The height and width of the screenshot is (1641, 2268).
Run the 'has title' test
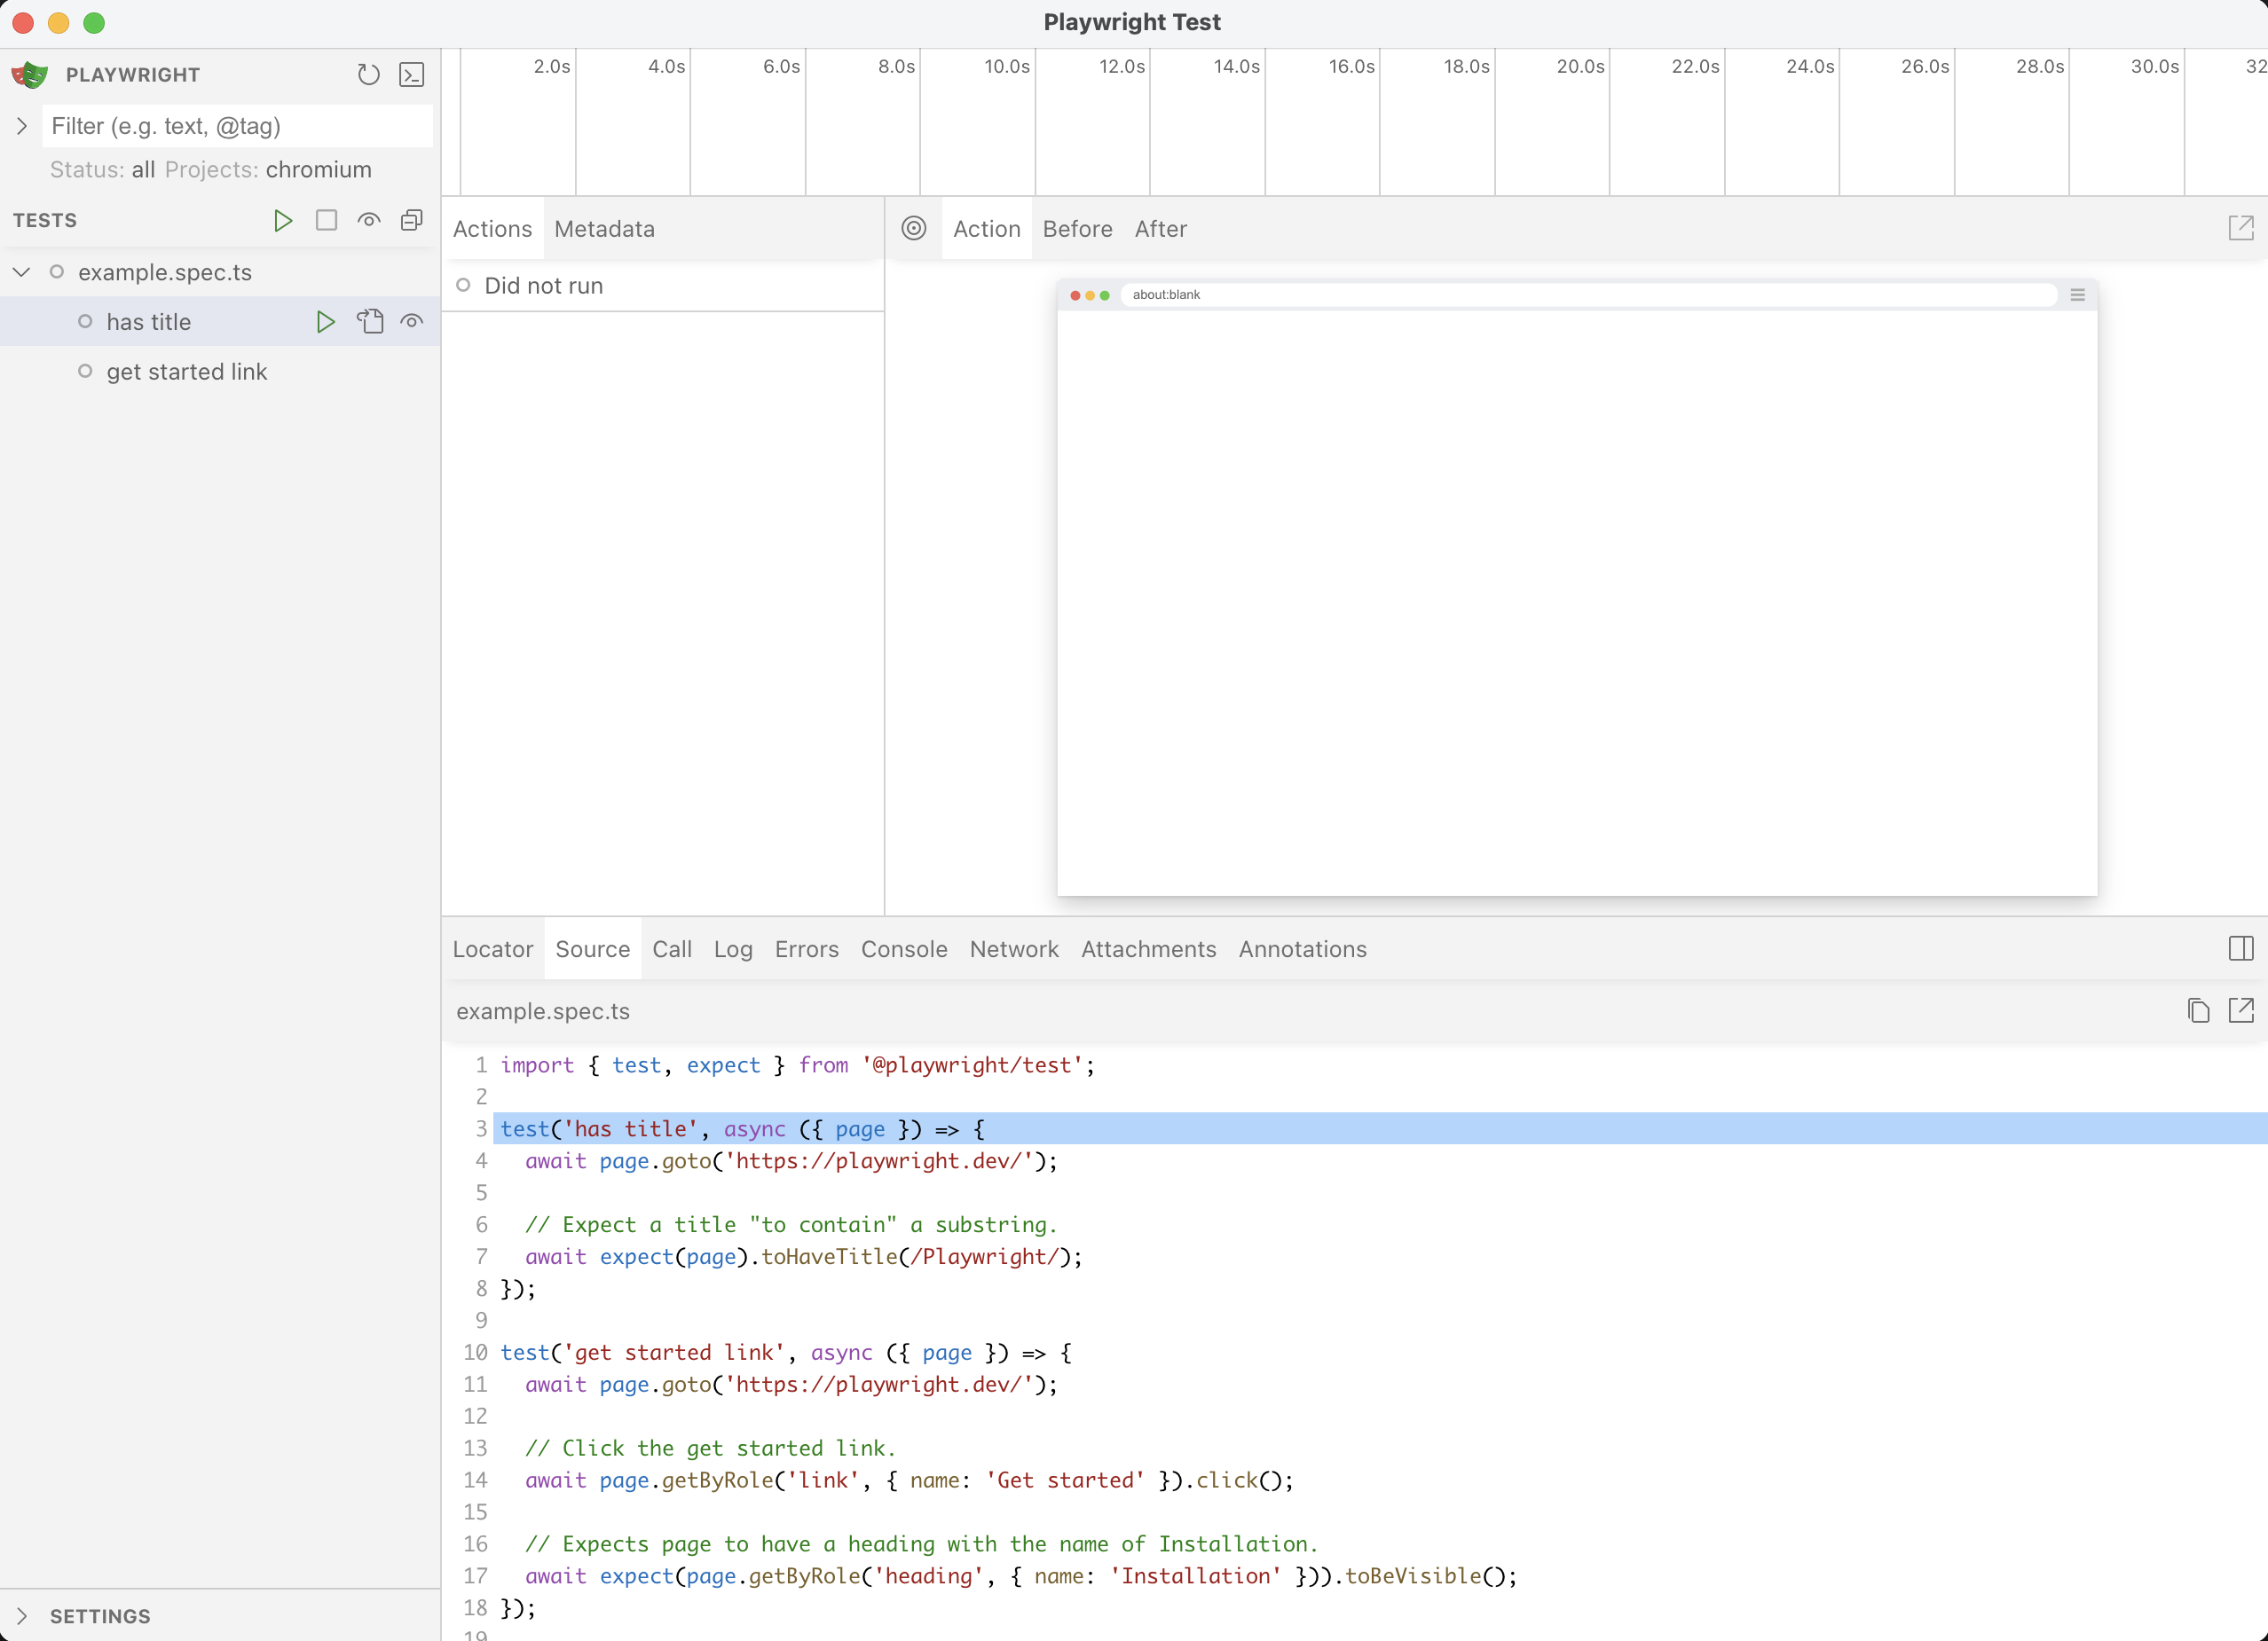tap(325, 322)
